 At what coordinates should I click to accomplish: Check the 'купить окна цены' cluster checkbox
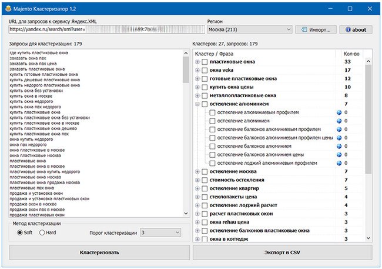[x=205, y=87]
